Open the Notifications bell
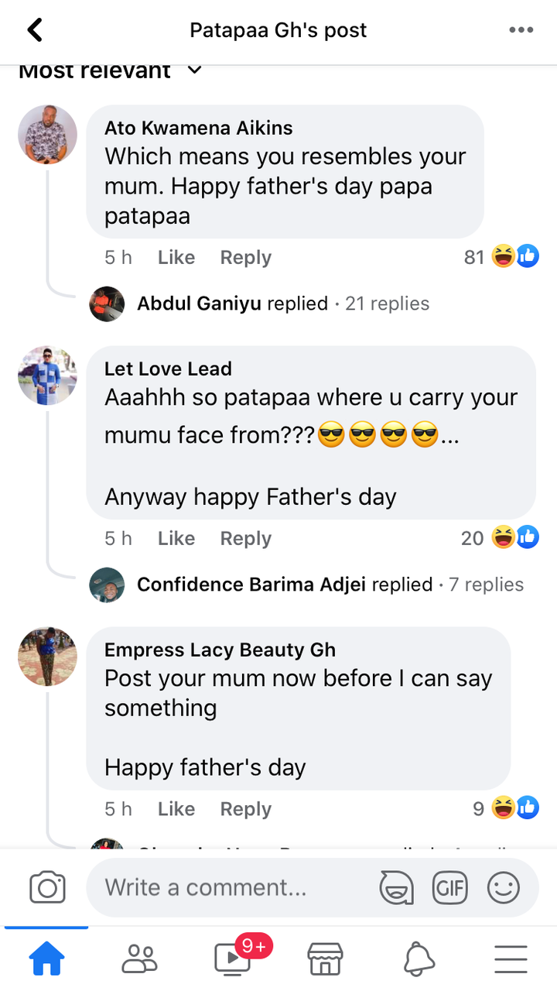The height and width of the screenshot is (991, 557). [x=418, y=960]
